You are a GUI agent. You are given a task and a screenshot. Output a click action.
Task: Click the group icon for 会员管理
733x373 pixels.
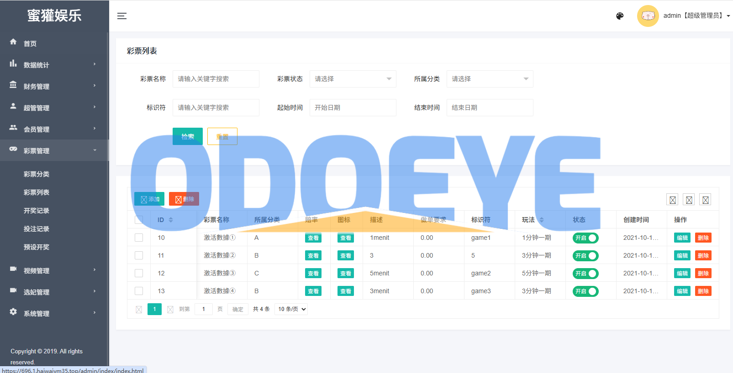tap(13, 128)
